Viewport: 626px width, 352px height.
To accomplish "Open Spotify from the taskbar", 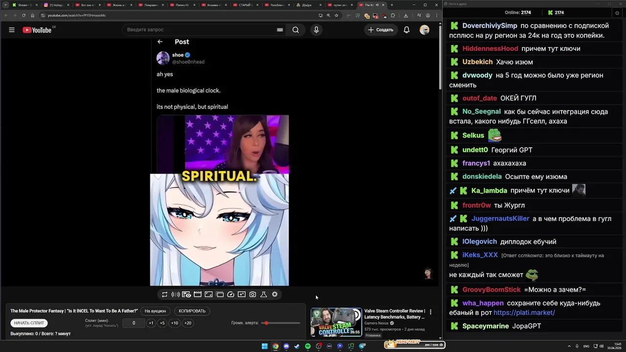I will coord(308,346).
